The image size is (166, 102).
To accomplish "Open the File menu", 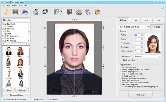I will [x=3, y=5].
